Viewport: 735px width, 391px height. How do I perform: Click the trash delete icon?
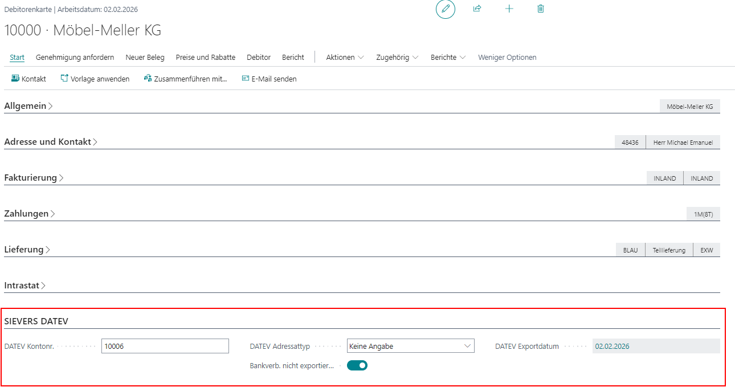(541, 9)
